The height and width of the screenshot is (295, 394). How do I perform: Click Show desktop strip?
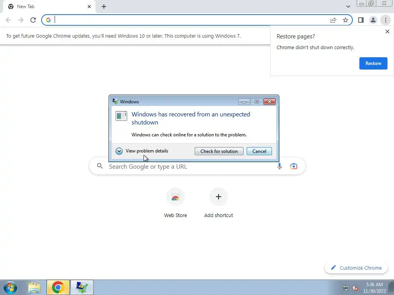(391, 287)
